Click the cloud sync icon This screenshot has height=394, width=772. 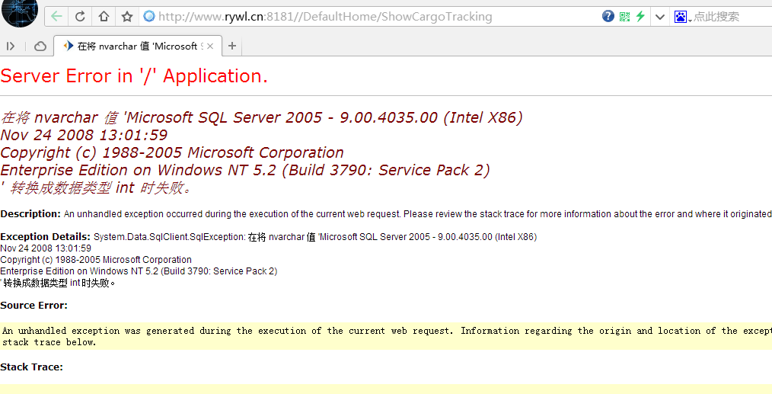pos(40,46)
